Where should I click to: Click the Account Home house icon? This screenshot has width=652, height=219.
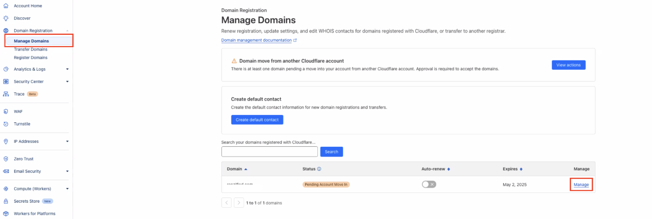tap(6, 6)
